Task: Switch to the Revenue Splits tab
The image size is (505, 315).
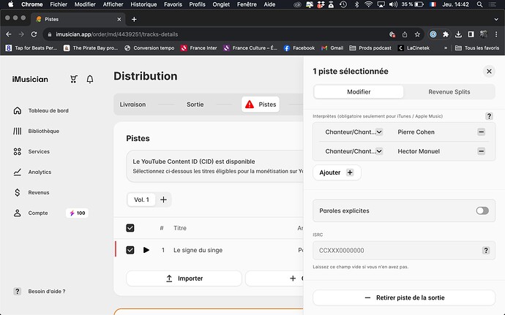Action: click(449, 91)
